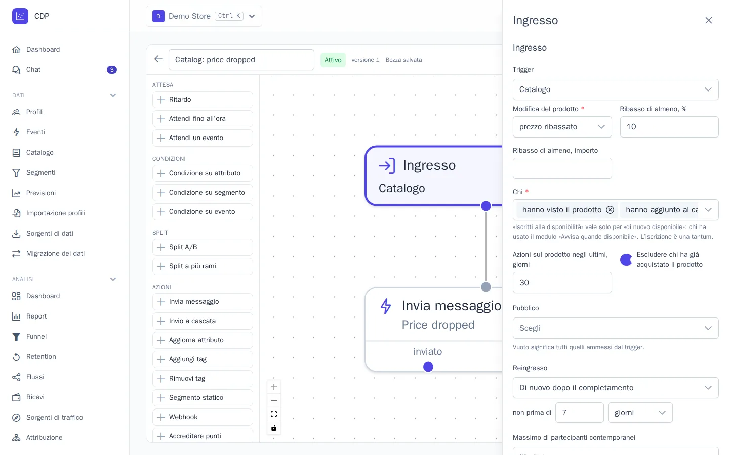729x455 pixels.
Task: Open the Modifica del prodotto dropdown
Action: pyautogui.click(x=562, y=127)
